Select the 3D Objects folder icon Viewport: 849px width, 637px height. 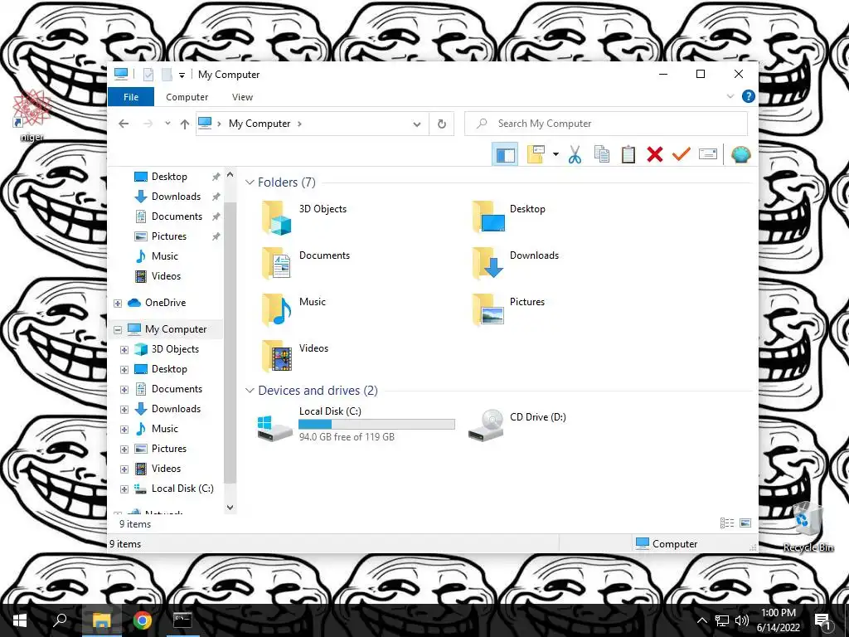277,218
